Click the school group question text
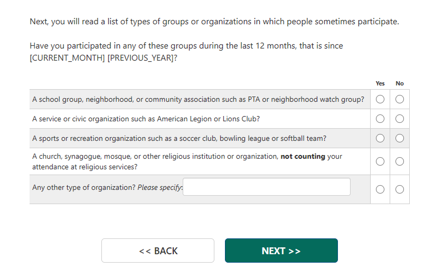This screenshot has height=279, width=443. 198,99
